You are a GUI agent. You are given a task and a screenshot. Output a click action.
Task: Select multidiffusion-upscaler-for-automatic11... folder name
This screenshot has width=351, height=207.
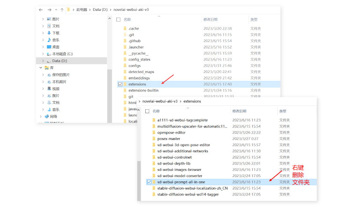coord(192,127)
